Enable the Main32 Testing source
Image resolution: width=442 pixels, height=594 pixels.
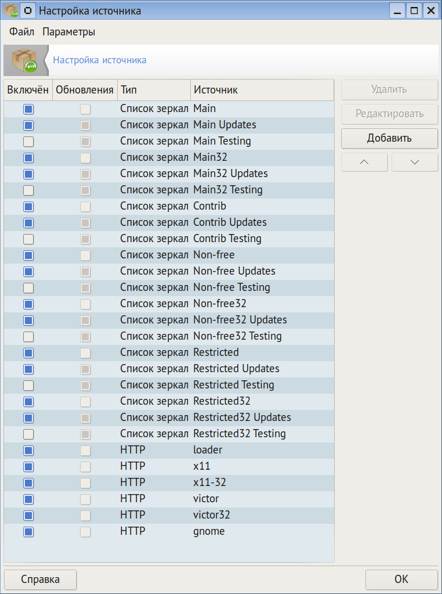coord(28,190)
